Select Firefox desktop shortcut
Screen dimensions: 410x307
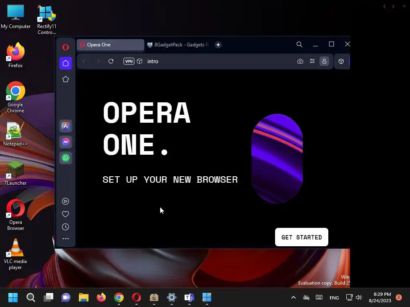[x=16, y=55]
